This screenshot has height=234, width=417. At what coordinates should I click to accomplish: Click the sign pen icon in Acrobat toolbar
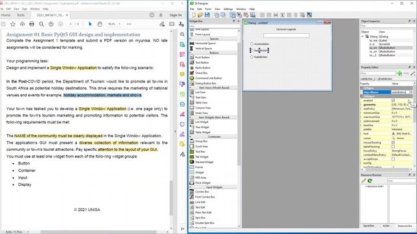[162, 24]
